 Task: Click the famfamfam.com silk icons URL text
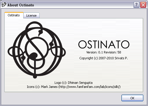pyautogui.click(x=89, y=87)
